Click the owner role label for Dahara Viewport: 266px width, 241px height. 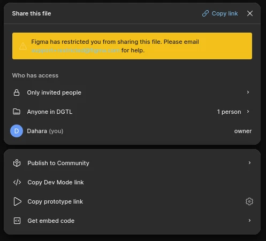(243, 131)
